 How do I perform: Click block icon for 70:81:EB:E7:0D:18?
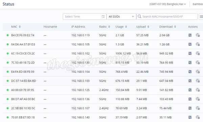click(198, 117)
